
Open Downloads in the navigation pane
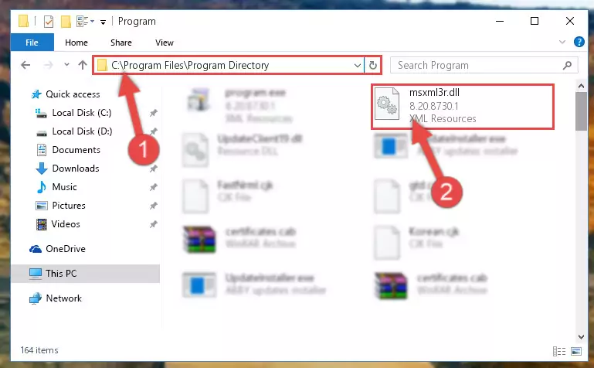76,169
